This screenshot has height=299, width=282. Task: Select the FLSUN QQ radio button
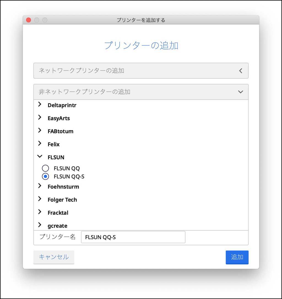pyautogui.click(x=45, y=168)
